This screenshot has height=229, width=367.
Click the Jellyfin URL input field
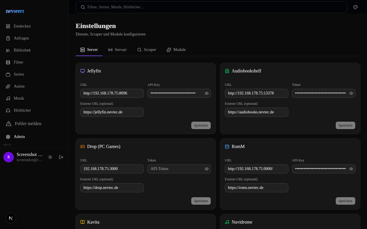pyautogui.click(x=112, y=93)
